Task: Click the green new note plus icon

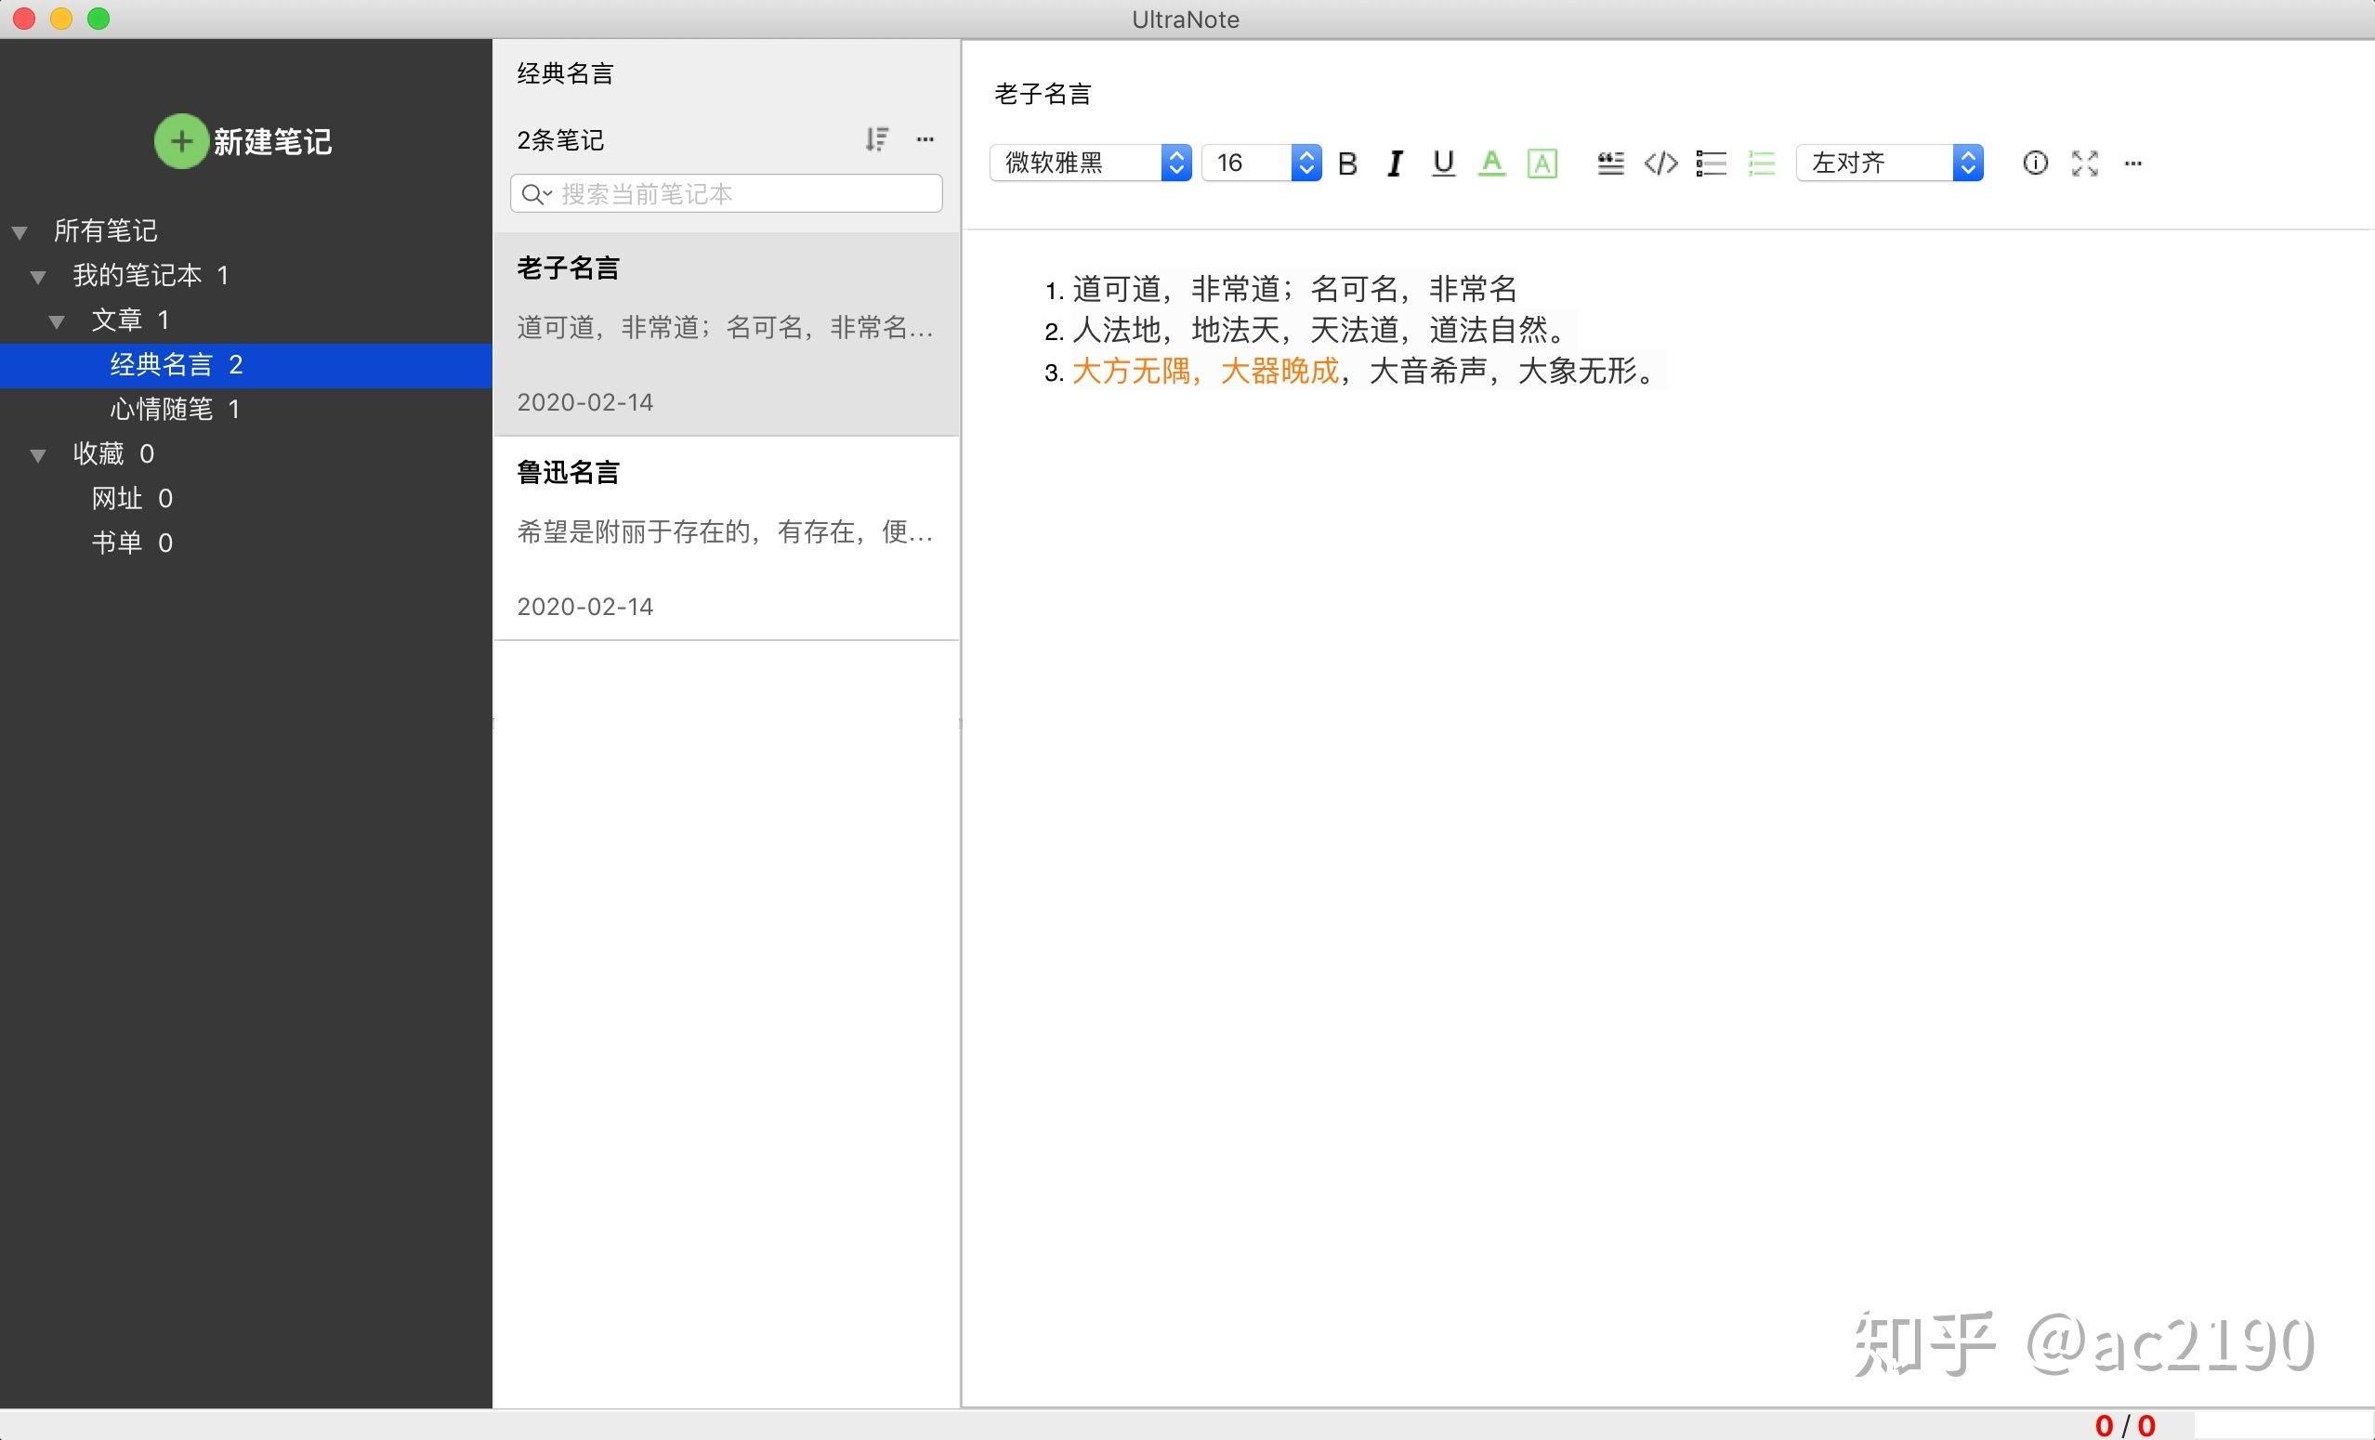Action: tap(181, 142)
